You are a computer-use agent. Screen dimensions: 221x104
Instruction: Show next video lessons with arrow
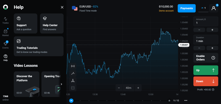point(61,84)
